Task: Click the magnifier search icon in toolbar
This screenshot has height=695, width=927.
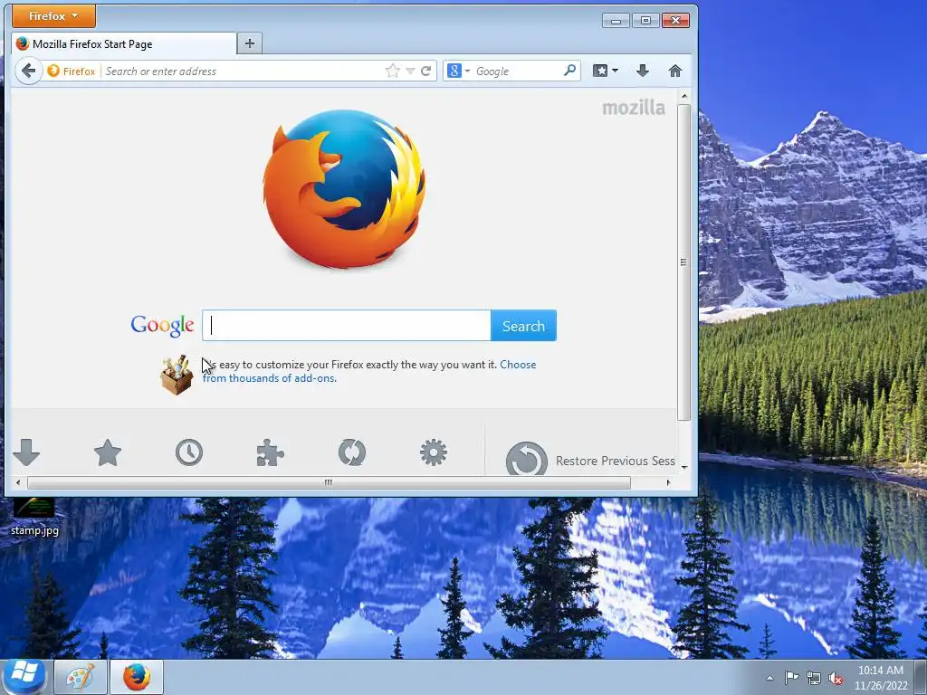Action: (569, 71)
